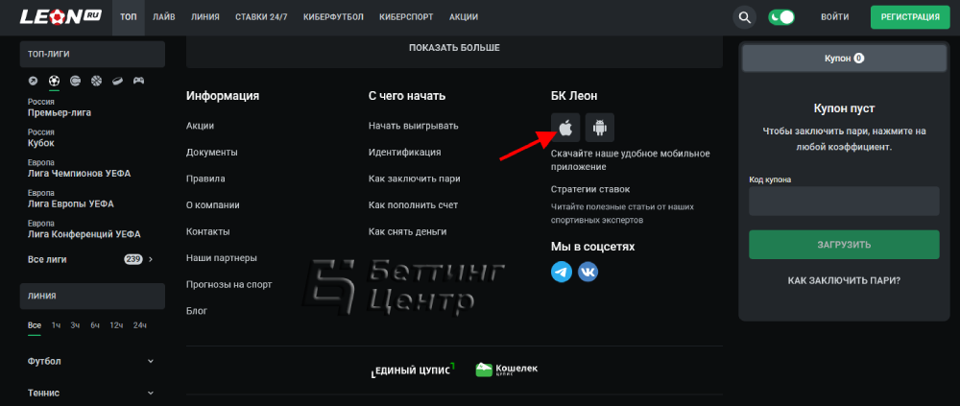Switch to the ТОП tab

(129, 17)
